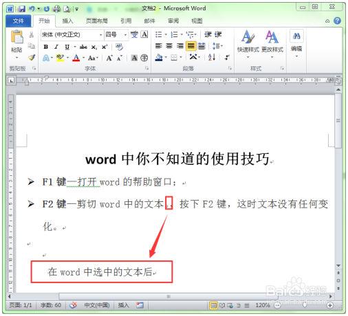Viewport: 348px width, 316px height.
Task: Click the bullet list icon
Action: click(159, 34)
